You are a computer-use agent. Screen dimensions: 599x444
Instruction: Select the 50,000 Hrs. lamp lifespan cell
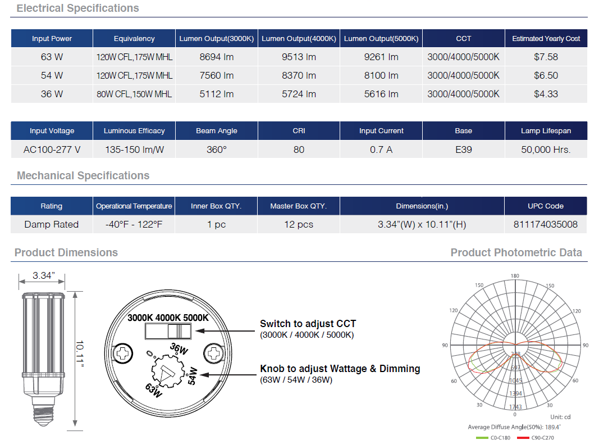click(546, 149)
